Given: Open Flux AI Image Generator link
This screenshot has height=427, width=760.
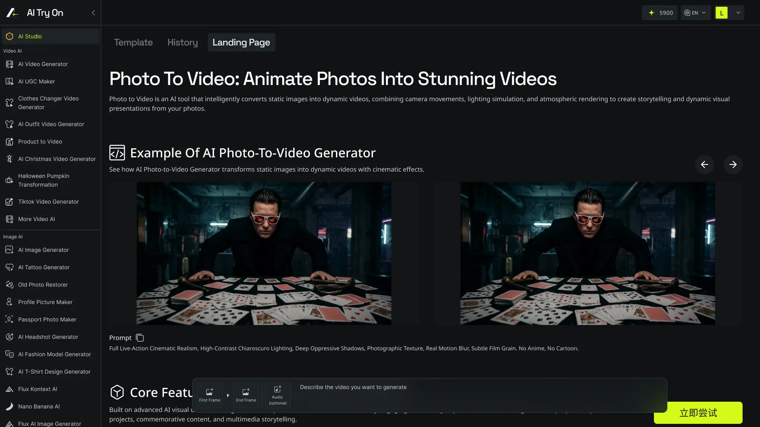Looking at the screenshot, I should [50, 423].
